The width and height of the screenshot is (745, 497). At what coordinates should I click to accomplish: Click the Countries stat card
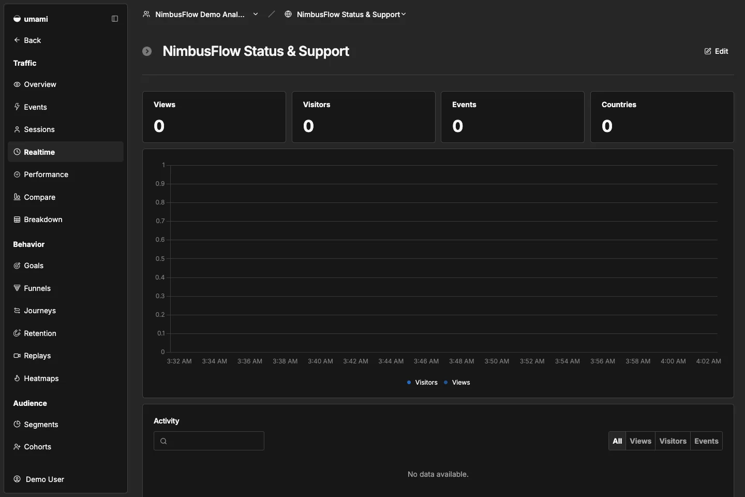(x=662, y=117)
